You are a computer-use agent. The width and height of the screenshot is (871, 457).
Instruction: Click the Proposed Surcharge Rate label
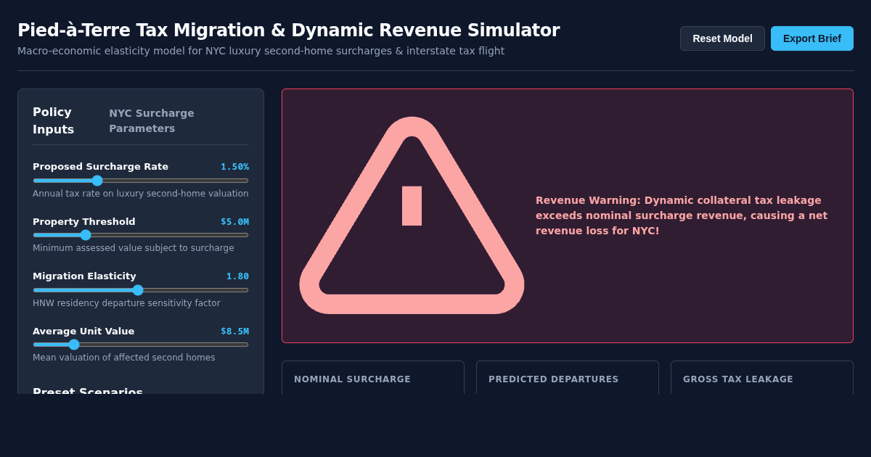(x=100, y=167)
